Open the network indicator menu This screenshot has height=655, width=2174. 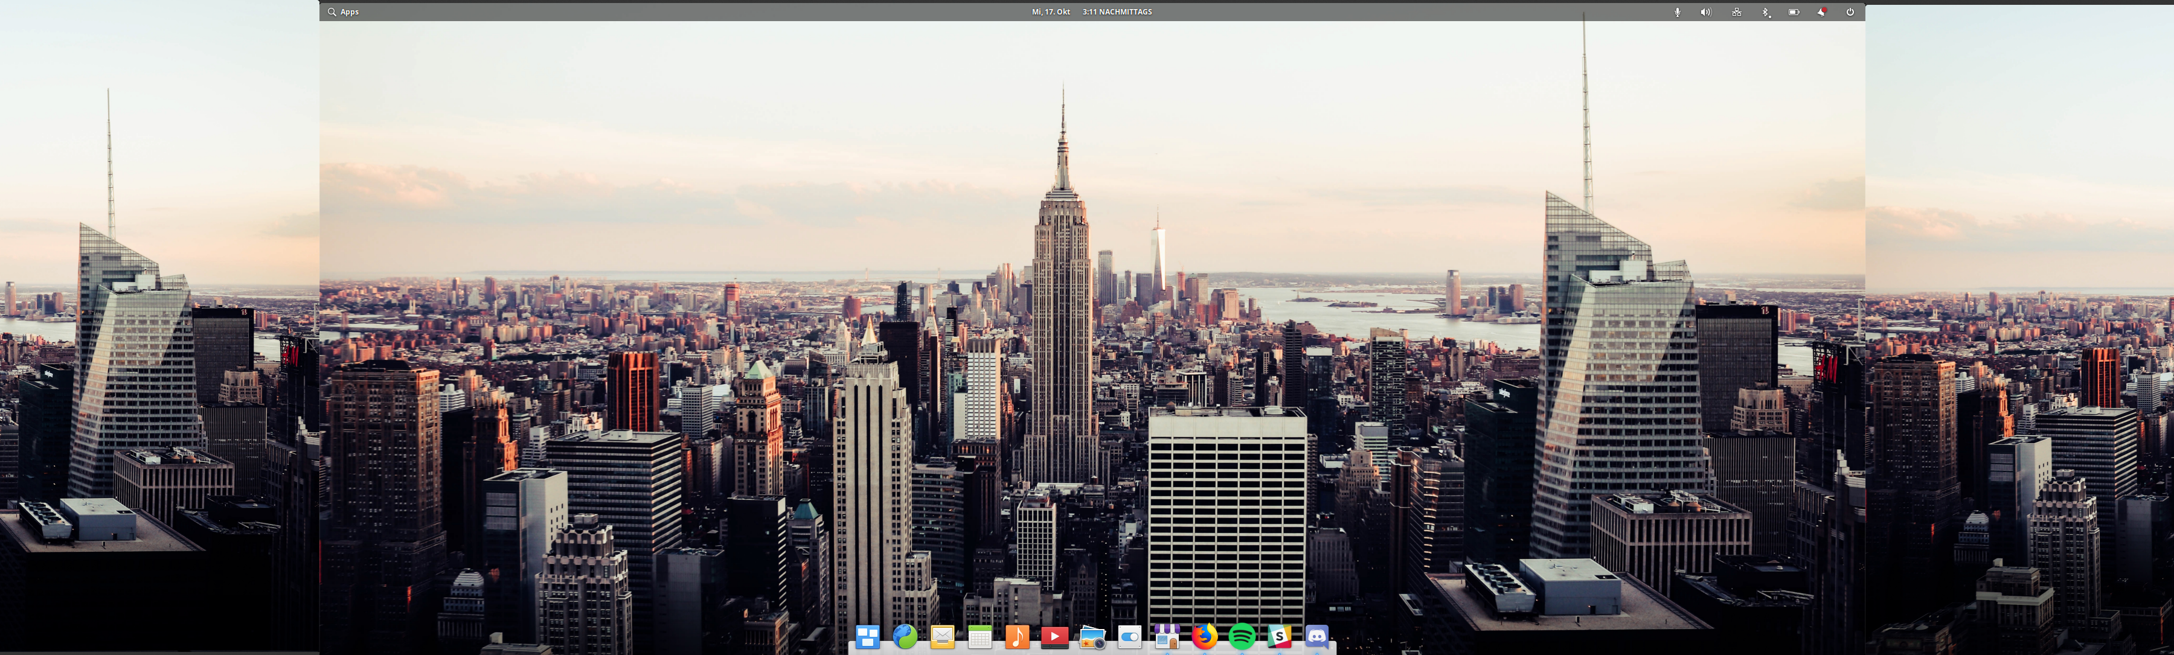[1736, 12]
